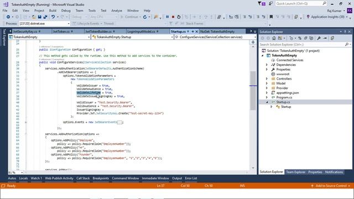Stop debugging with the red square
The width and height of the screenshot is (354, 199).
(x=173, y=17)
